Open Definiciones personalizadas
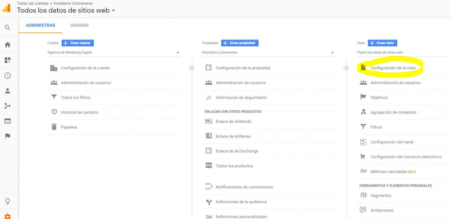 tap(241, 216)
